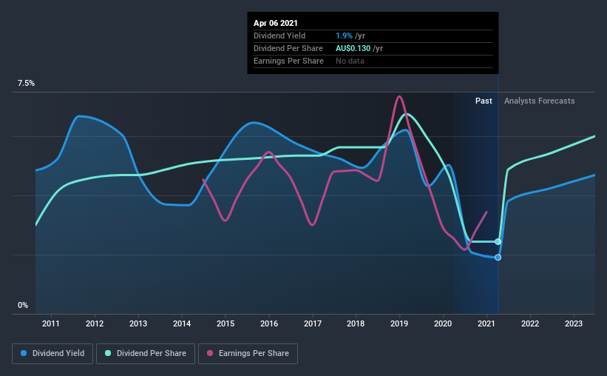
Task: Click the AU$0.130 dividend per share value
Action: click(353, 48)
